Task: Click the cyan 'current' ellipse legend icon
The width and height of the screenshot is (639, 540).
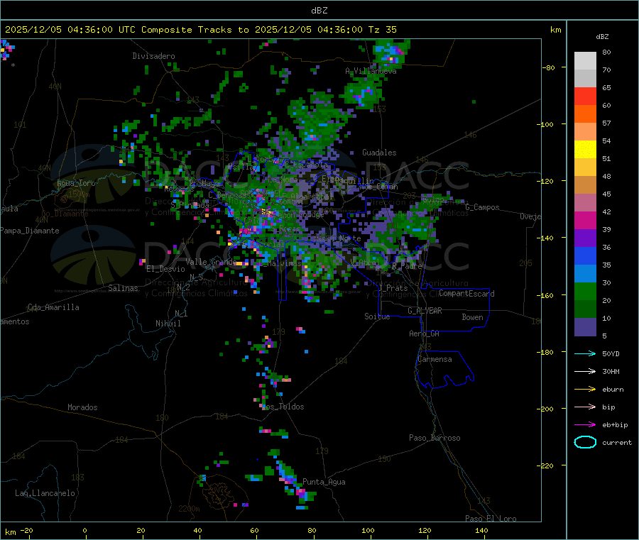Action: tap(585, 442)
